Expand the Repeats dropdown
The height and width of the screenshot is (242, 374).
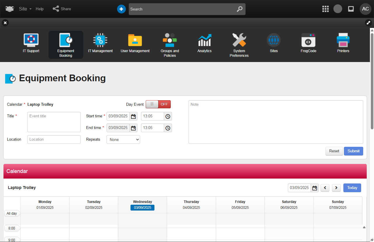click(x=123, y=139)
